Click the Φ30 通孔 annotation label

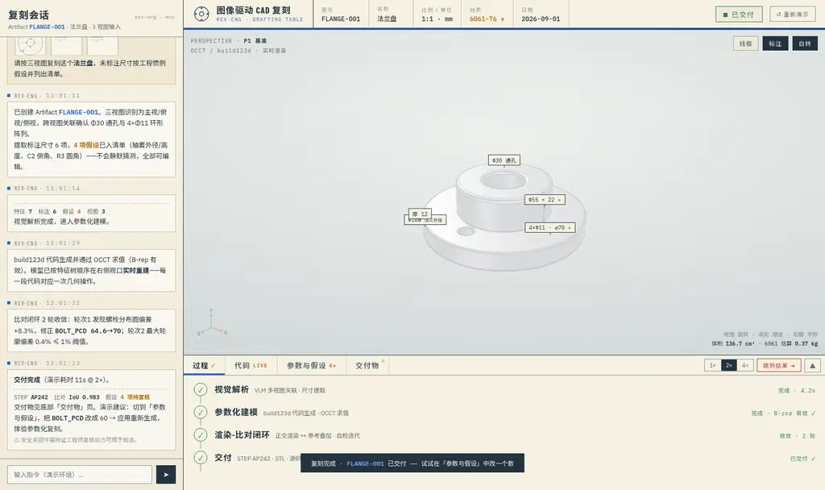[504, 160]
